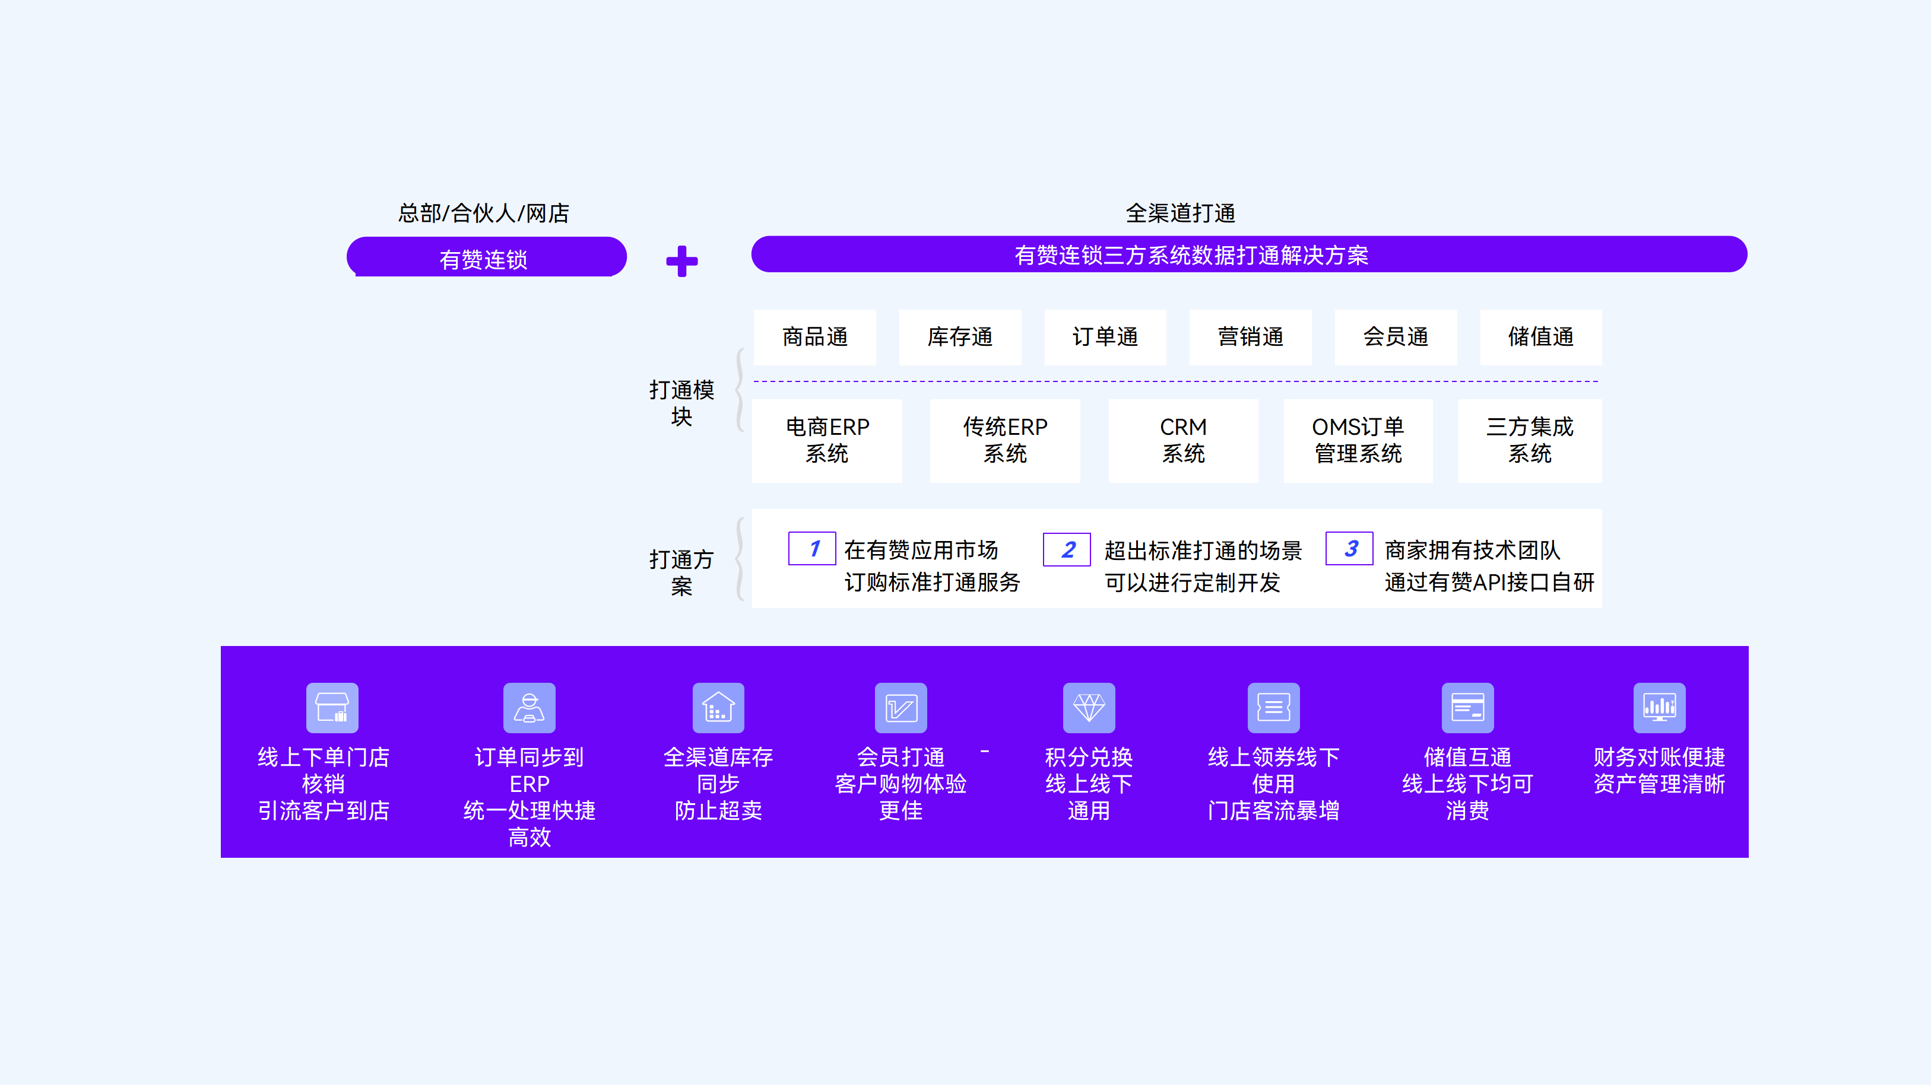1931x1085 pixels.
Task: Click the number 2 step box
Action: (1067, 549)
